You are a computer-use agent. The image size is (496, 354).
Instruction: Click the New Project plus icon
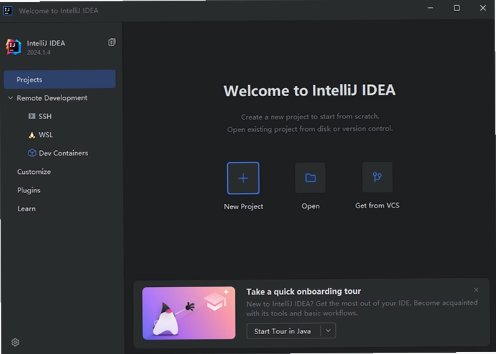pos(243,178)
